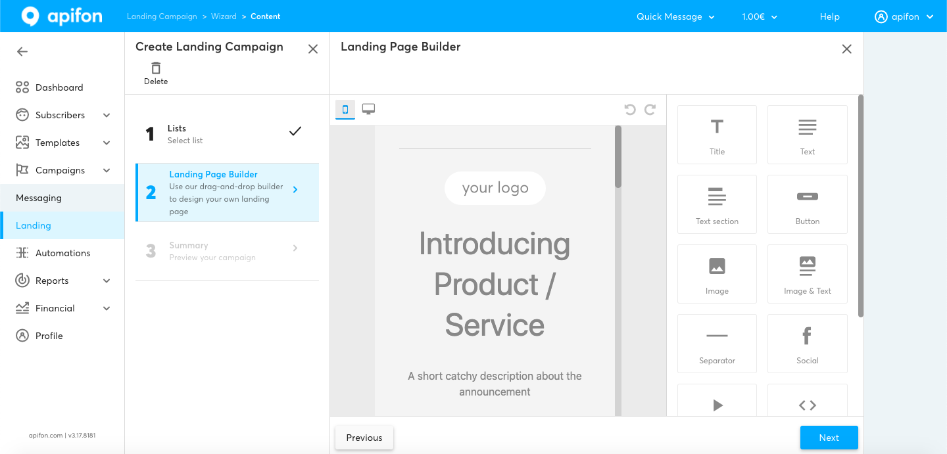Image resolution: width=947 pixels, height=454 pixels.
Task: Switch to mobile preview mode
Action: click(x=345, y=110)
